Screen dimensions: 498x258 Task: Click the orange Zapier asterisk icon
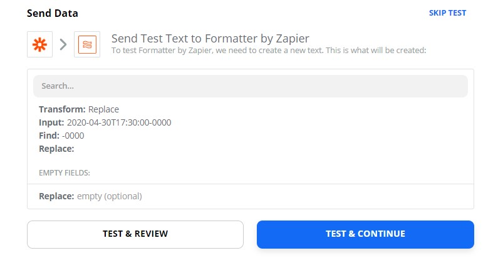[x=39, y=44]
